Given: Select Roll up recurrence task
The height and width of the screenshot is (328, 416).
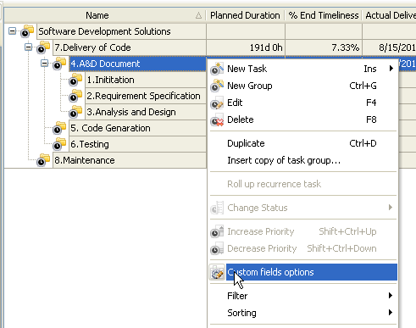Looking at the screenshot, I should [x=302, y=184].
